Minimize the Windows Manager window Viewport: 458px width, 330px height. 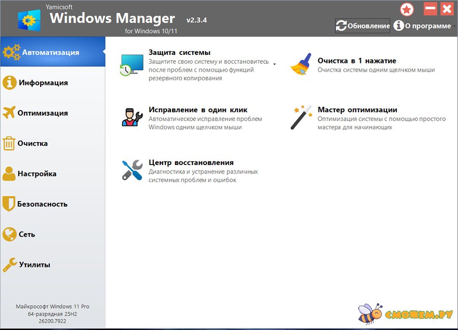431,9
